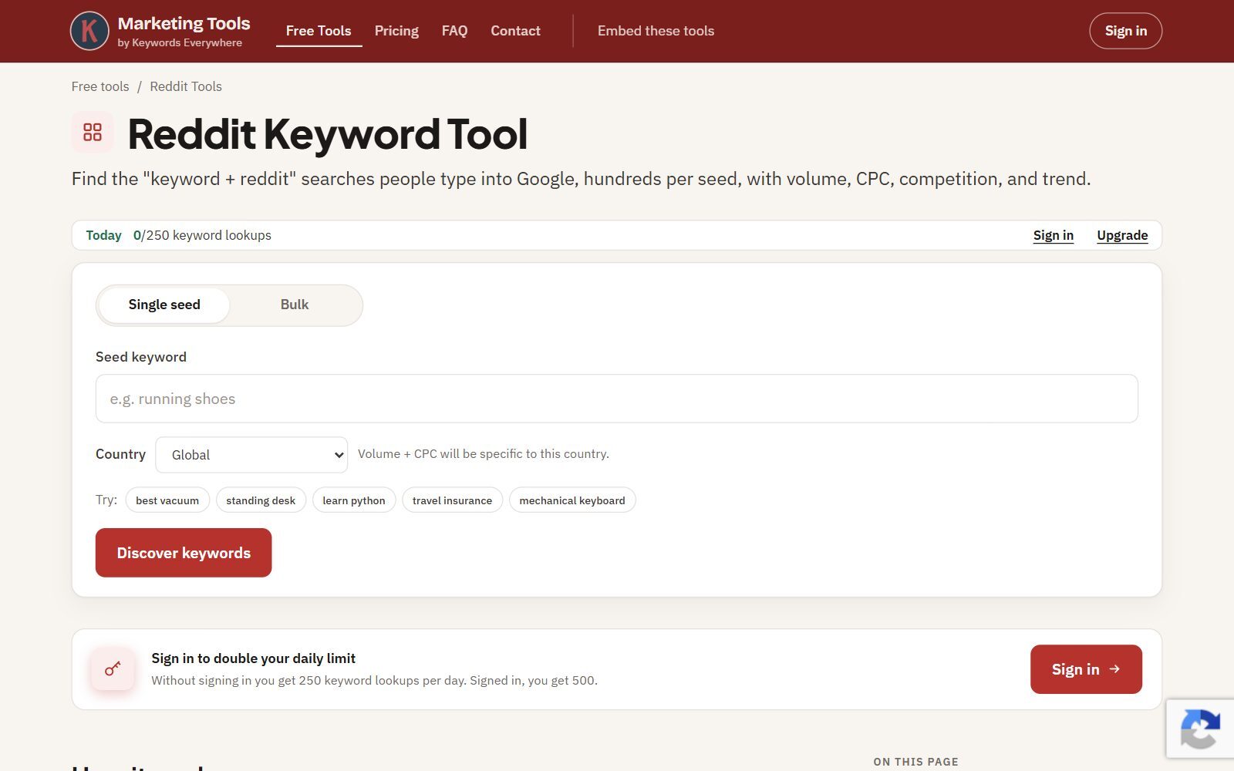Click the reCAPTCHA badge icon
This screenshot has height=771, width=1234.
tap(1200, 729)
